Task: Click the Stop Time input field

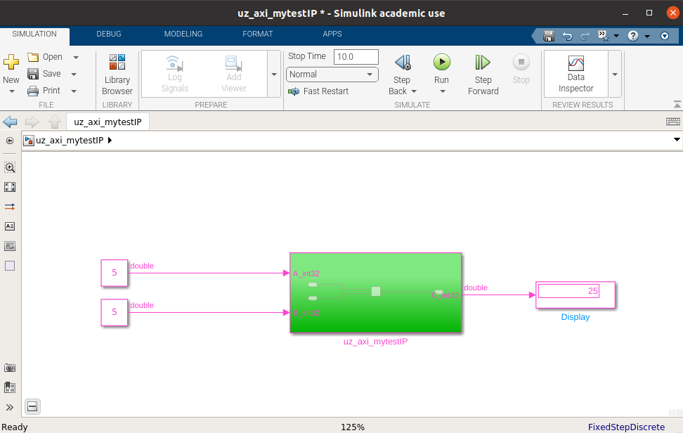Action: (356, 57)
